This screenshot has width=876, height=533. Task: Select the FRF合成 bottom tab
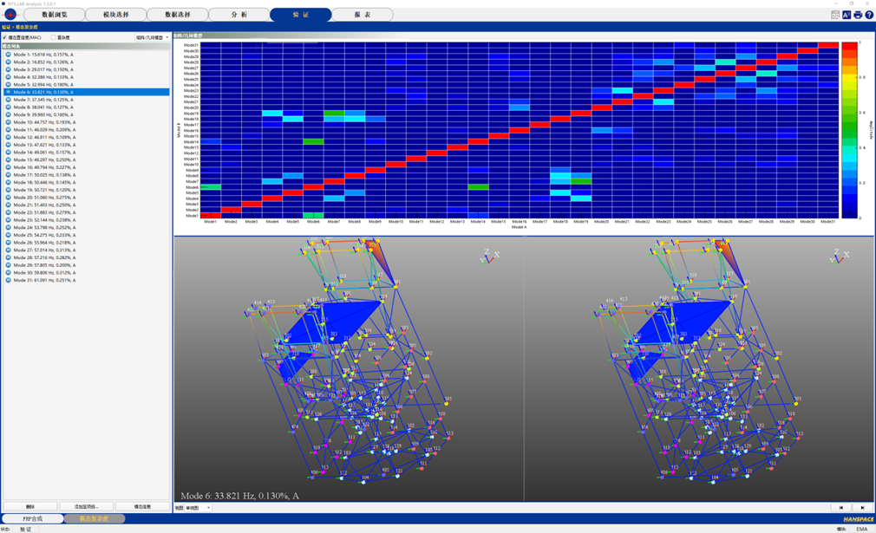pos(33,519)
